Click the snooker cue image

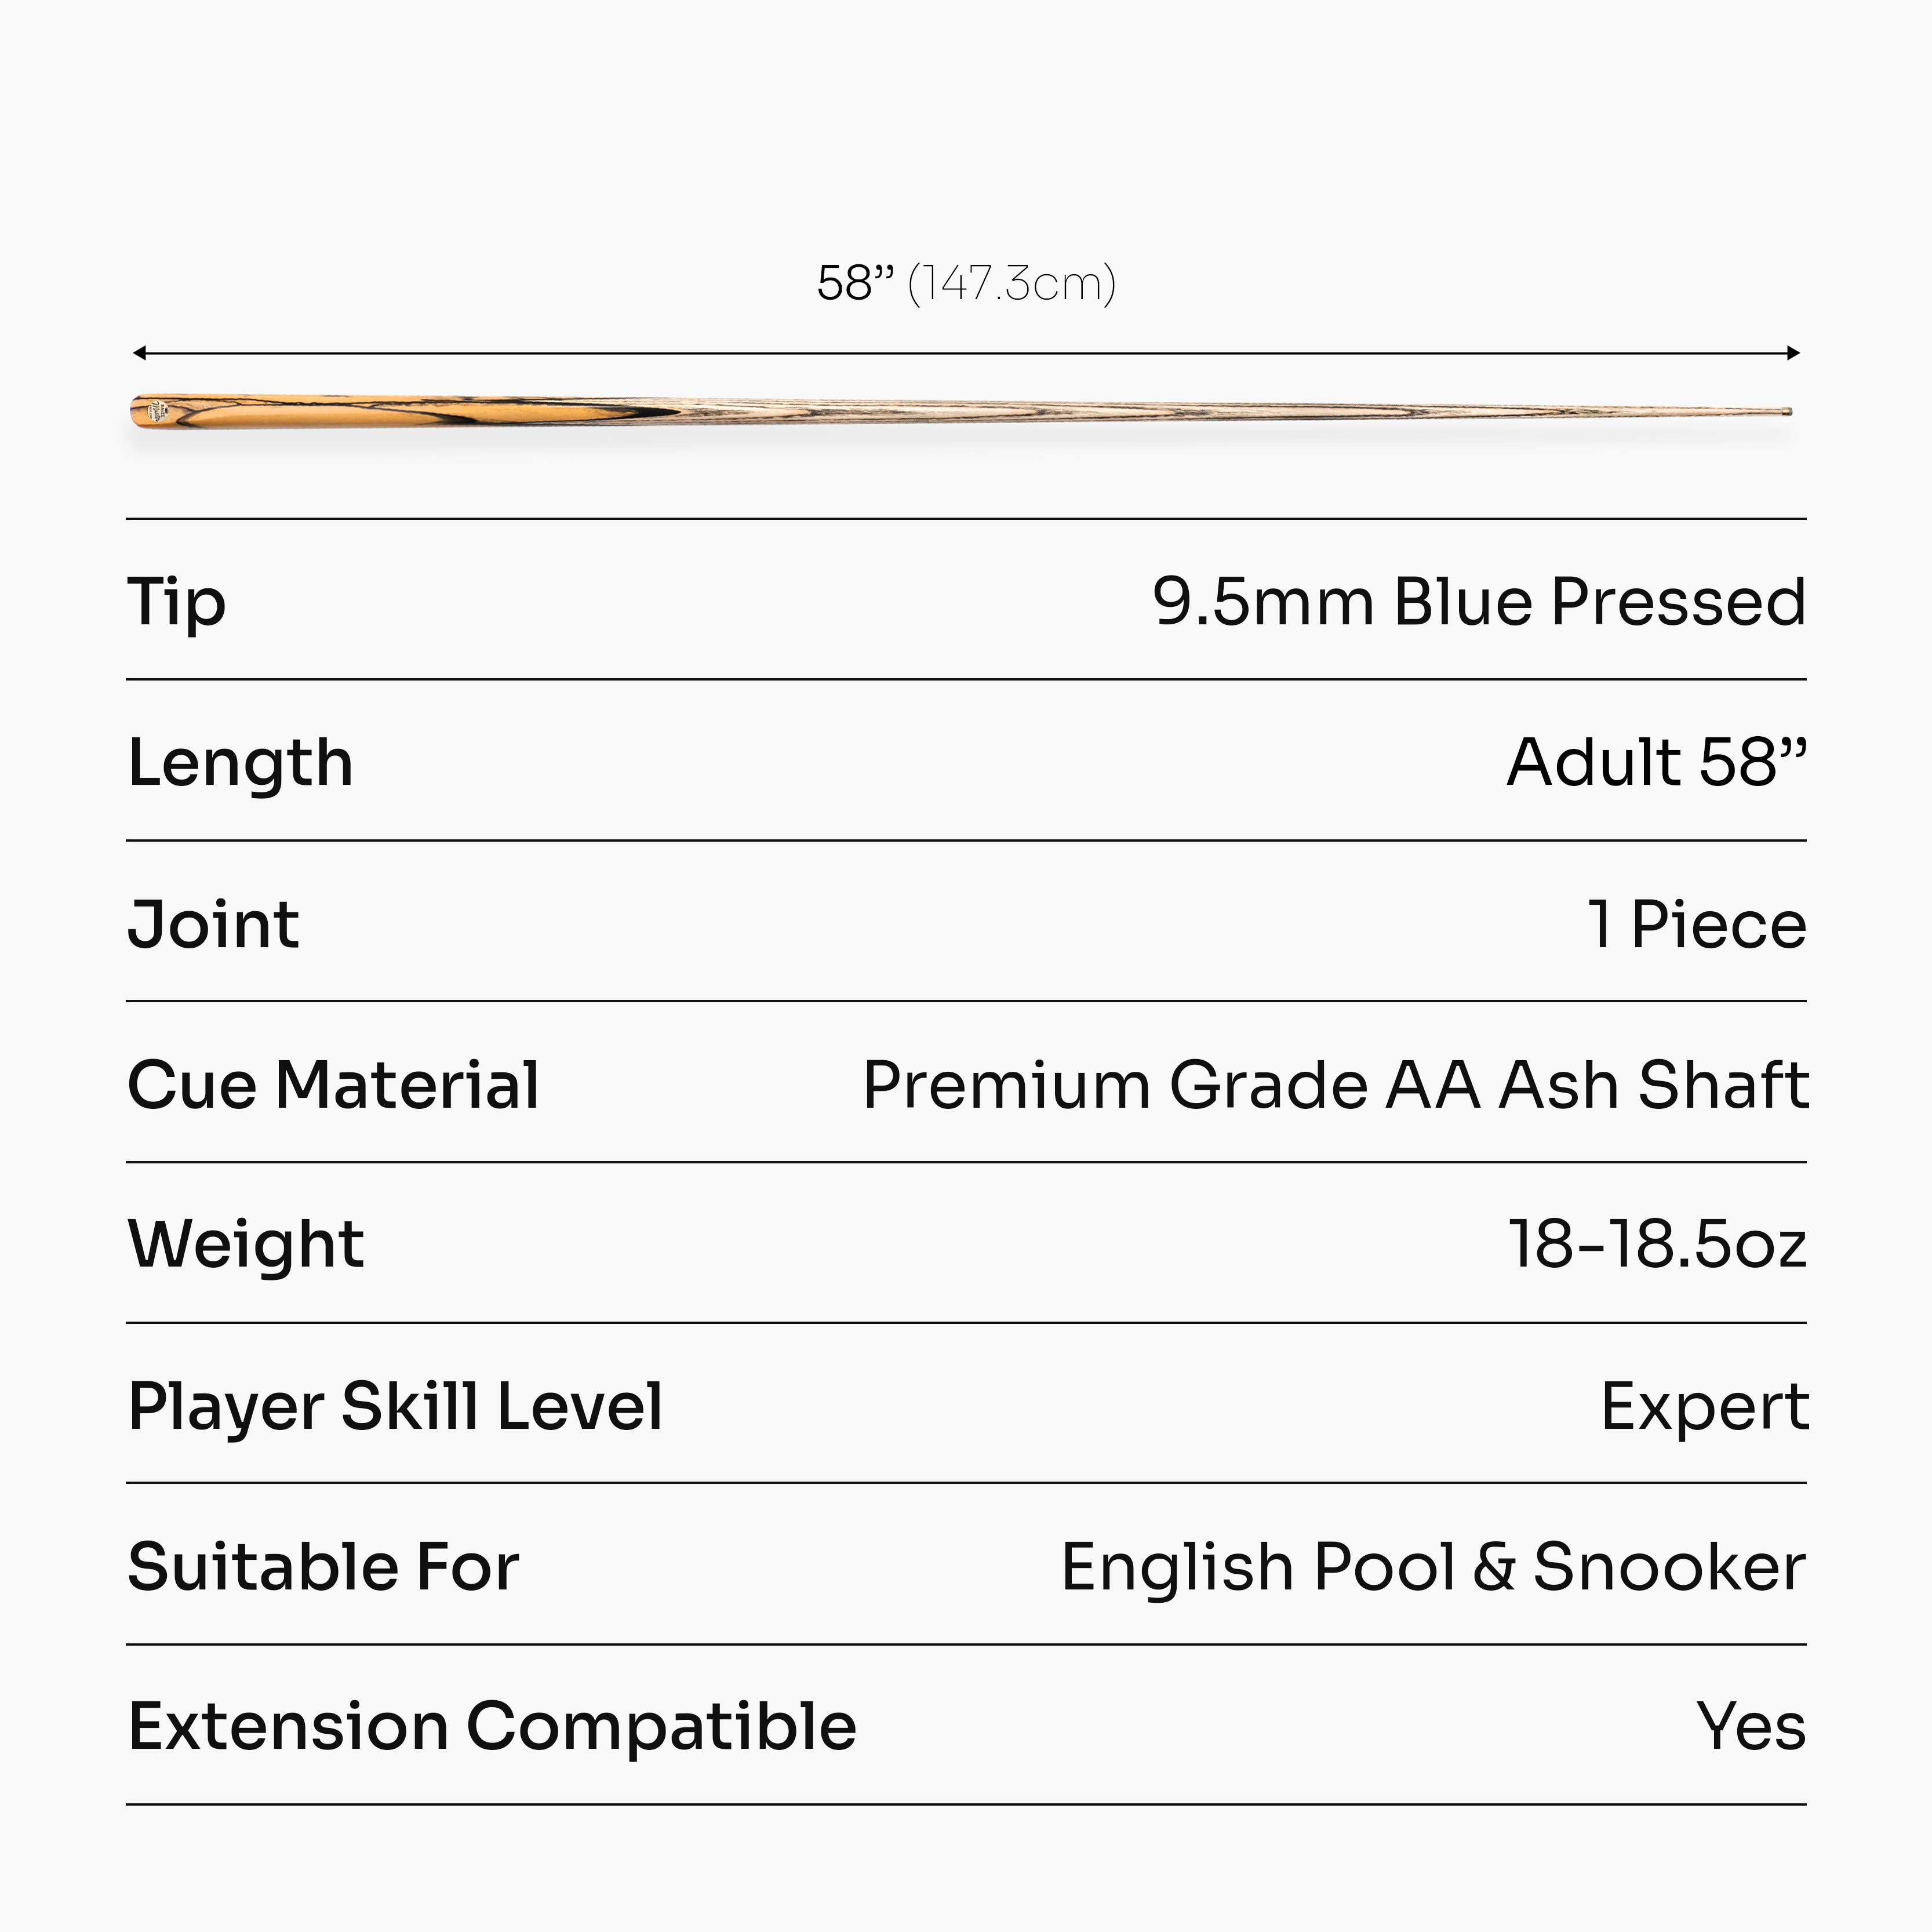pos(962,411)
